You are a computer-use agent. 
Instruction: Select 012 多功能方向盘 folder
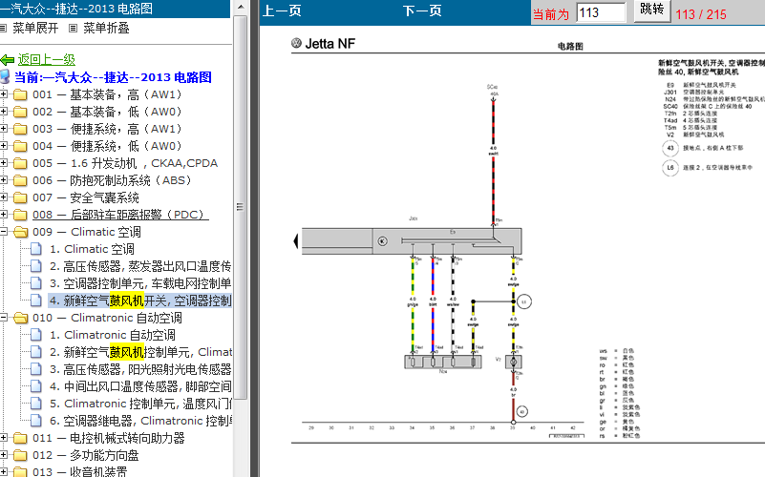(85, 455)
